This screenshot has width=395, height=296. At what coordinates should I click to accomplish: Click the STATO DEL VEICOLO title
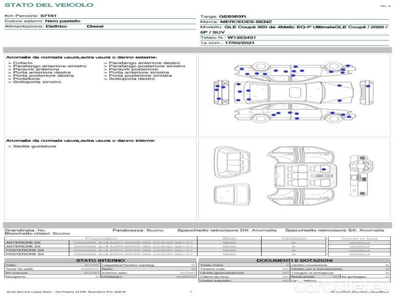[48, 5]
